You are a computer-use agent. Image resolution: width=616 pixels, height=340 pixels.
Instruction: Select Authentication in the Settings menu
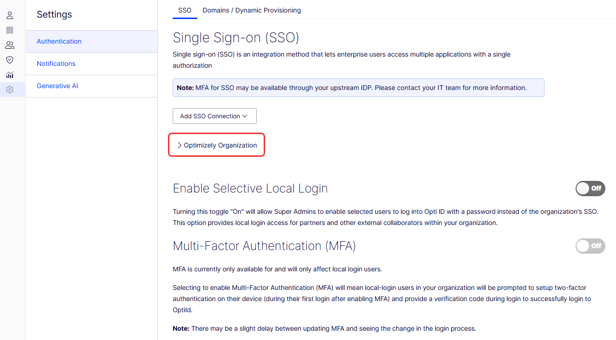pos(59,41)
